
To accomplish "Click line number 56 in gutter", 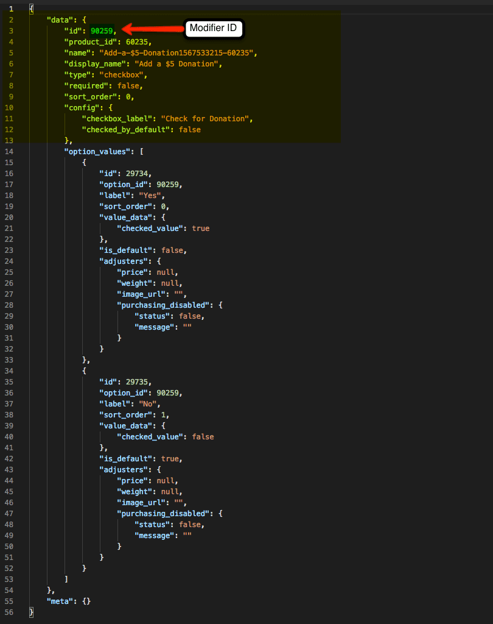I will 9,612.
